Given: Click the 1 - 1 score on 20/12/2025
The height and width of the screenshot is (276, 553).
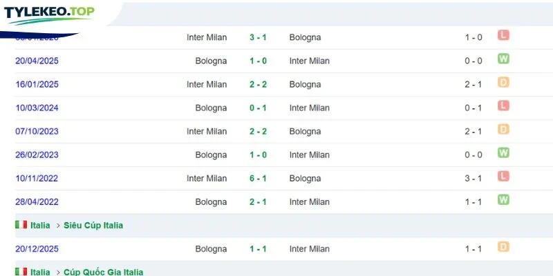Looking at the screenshot, I should pyautogui.click(x=258, y=249).
